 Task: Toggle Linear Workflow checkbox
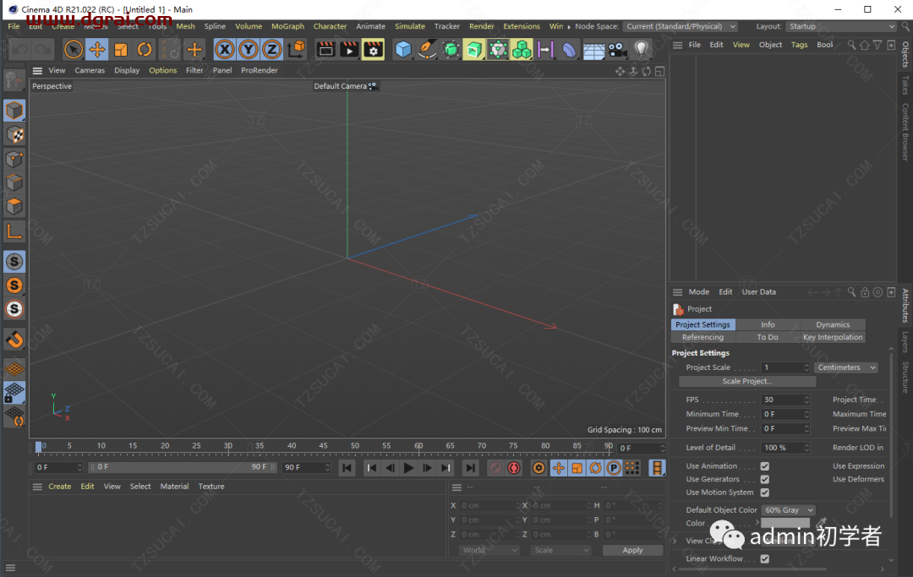[x=764, y=558]
